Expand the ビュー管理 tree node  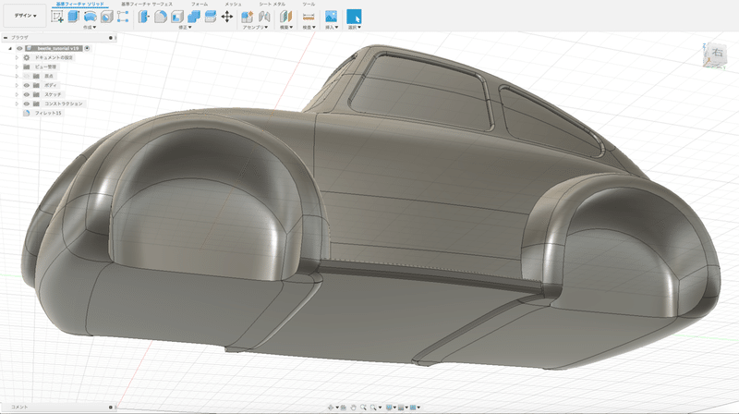pos(17,67)
